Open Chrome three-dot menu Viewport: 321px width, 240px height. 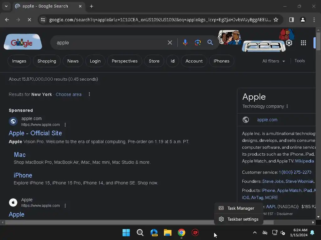[314, 20]
